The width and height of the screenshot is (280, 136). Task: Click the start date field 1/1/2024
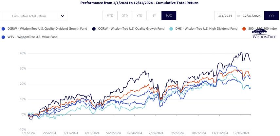tap(225, 16)
